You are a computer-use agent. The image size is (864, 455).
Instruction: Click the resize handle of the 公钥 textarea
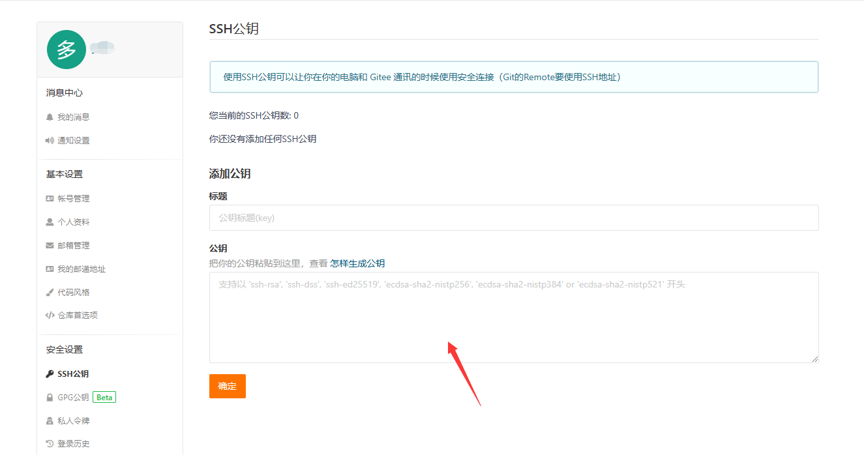click(815, 359)
